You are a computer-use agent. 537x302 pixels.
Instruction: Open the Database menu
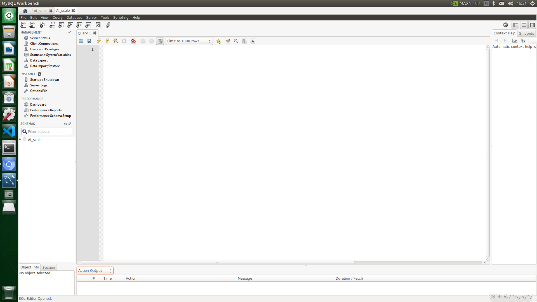click(74, 17)
